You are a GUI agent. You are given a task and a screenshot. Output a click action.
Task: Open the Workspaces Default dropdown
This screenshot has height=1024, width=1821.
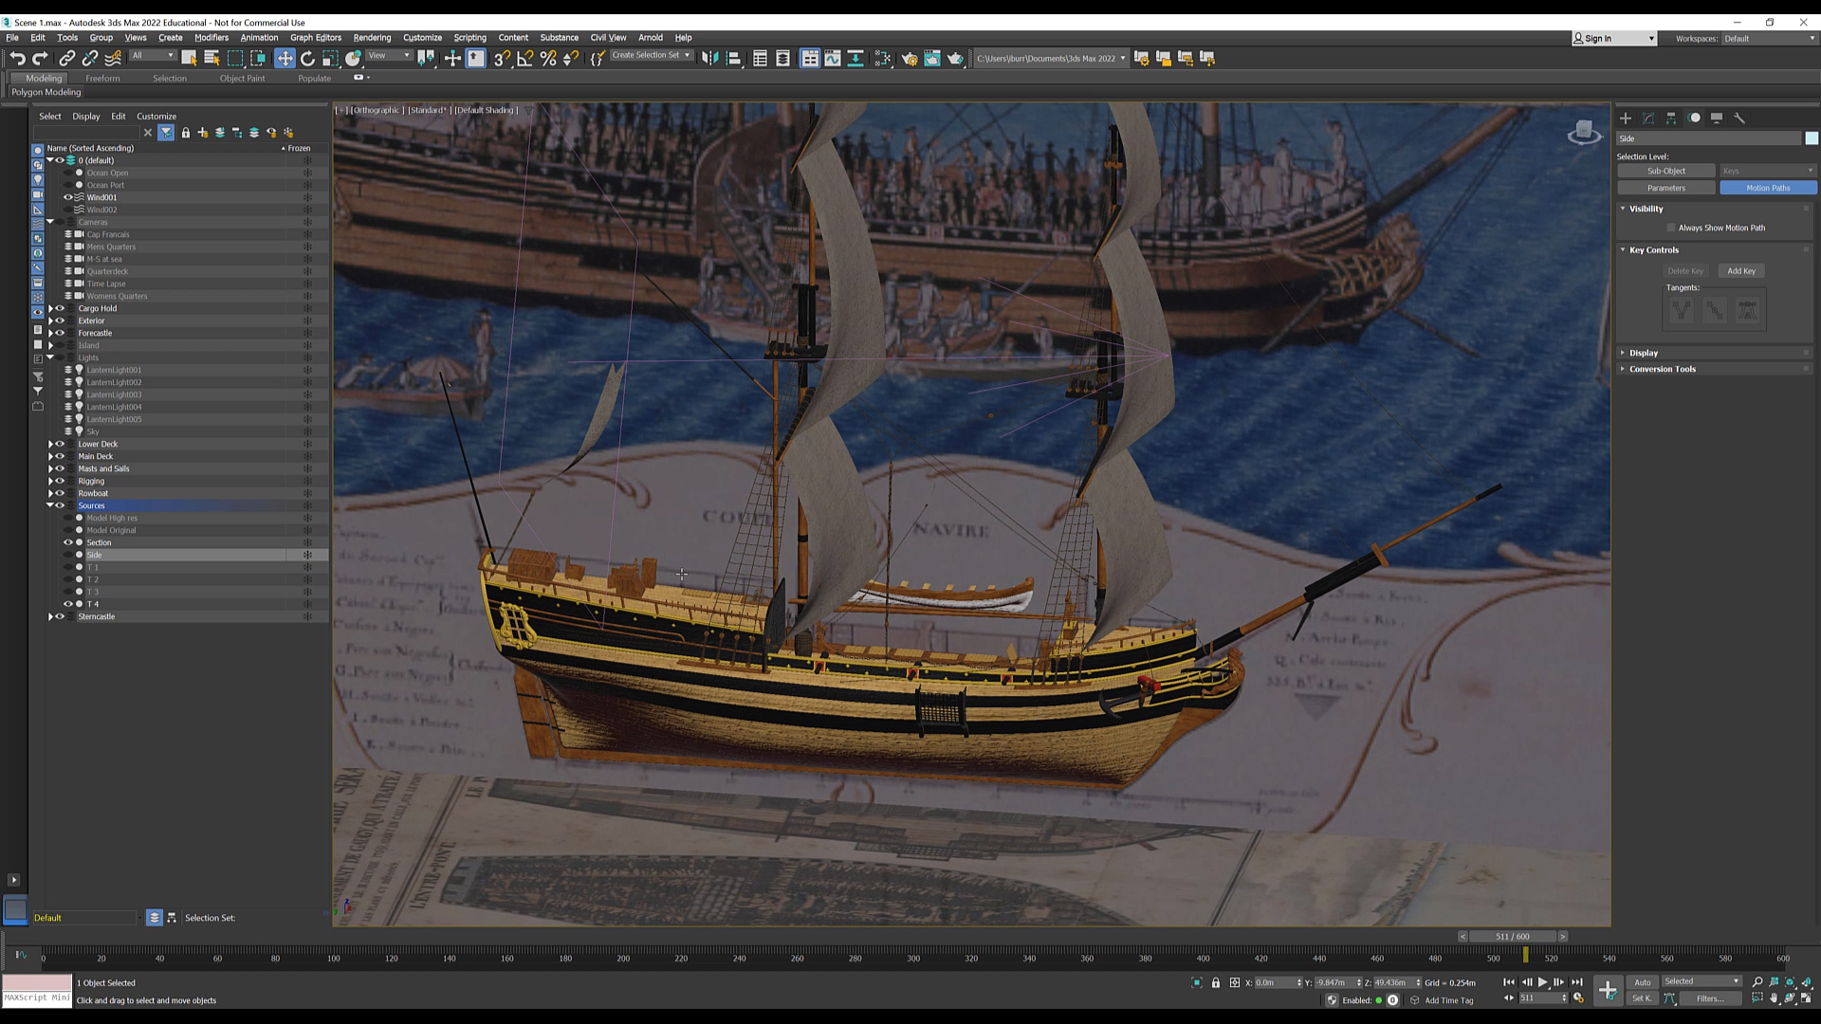point(1768,39)
